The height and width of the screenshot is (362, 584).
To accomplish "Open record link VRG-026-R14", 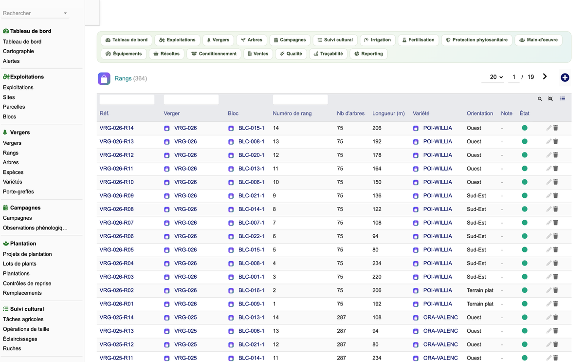I will 117,128.
